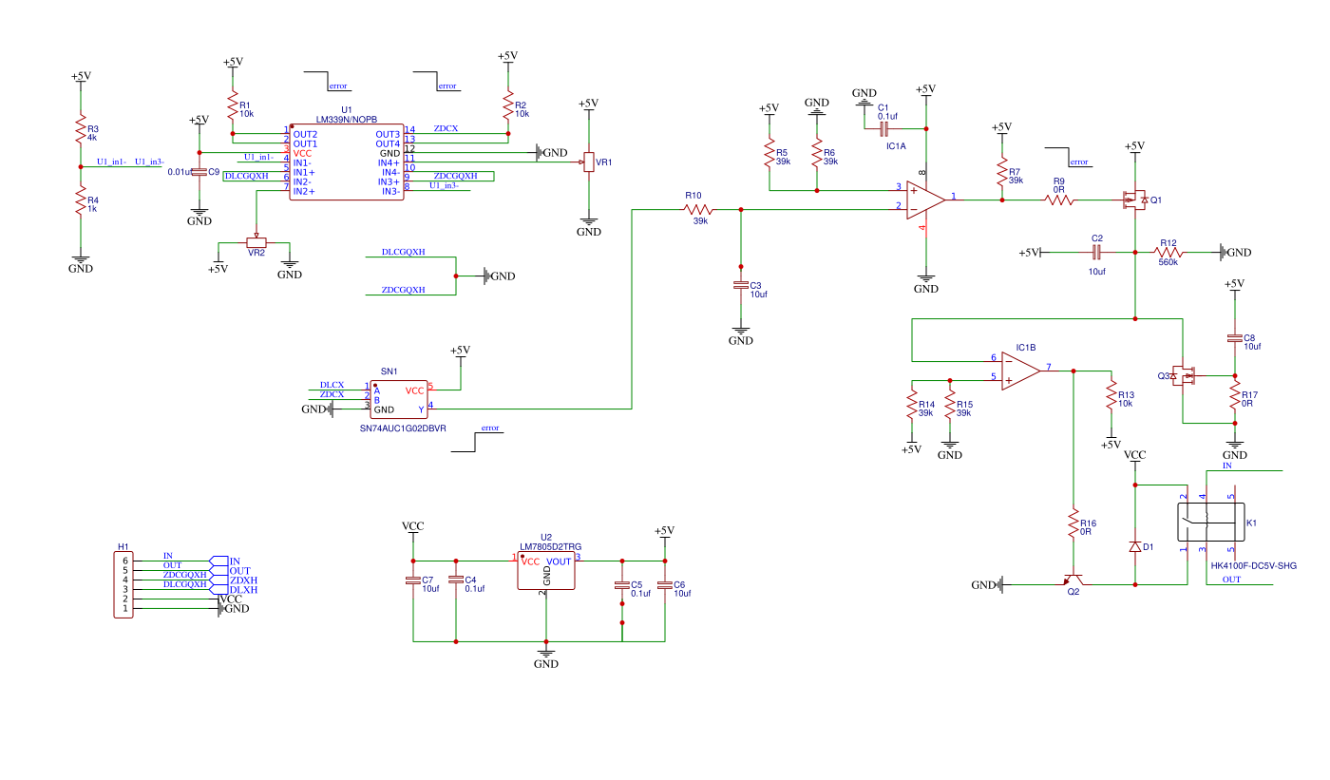Select the H1 six-pin header connector

[x=123, y=585]
